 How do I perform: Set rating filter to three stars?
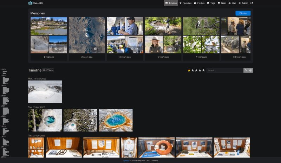196,70
